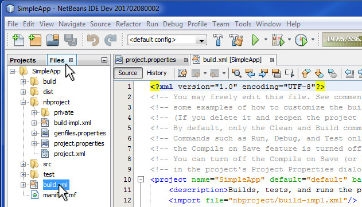Expand the build folder node

tap(23, 81)
